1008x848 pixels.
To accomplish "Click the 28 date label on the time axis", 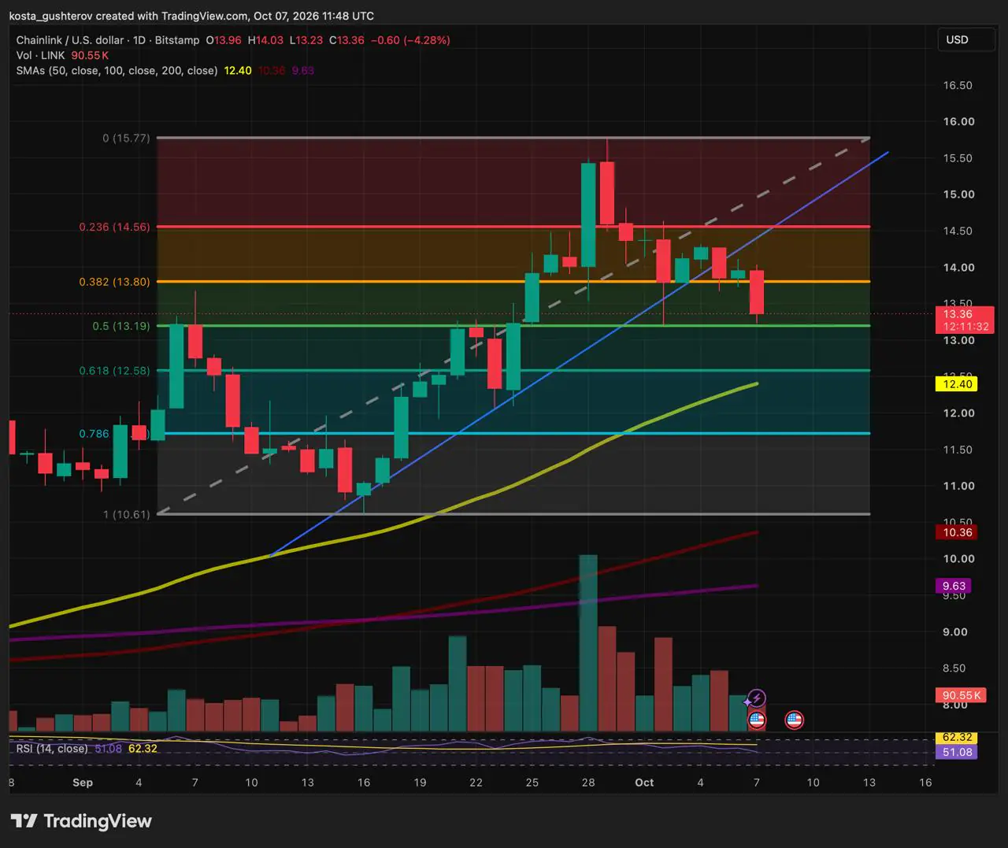I will point(588,783).
